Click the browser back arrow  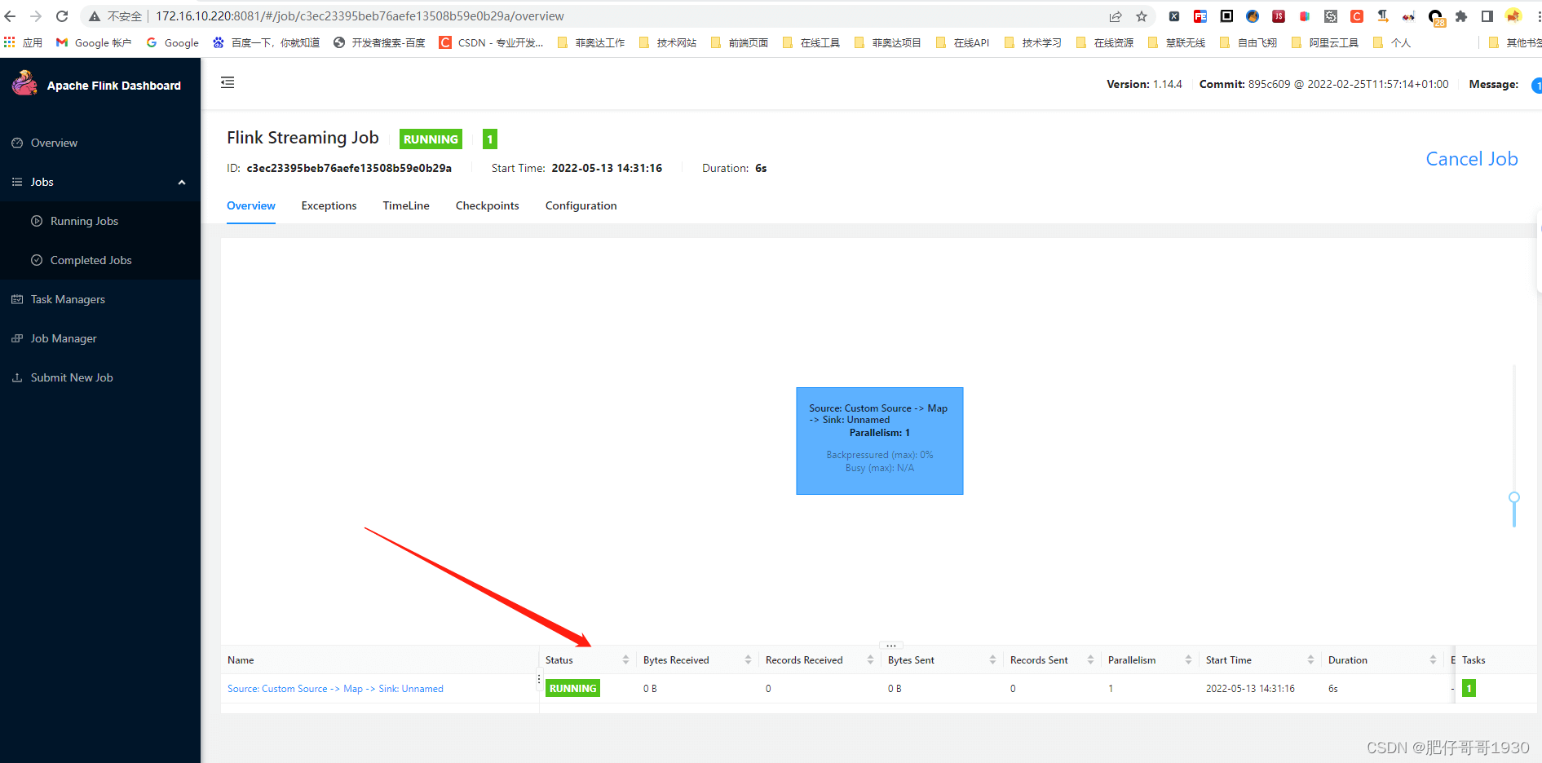11,16
